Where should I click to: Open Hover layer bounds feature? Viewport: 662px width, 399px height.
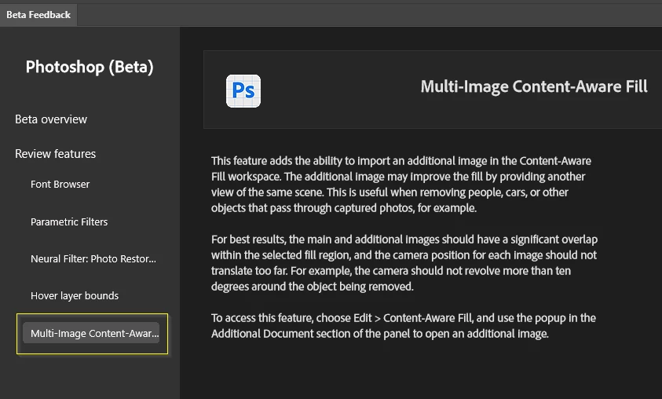[x=75, y=295]
